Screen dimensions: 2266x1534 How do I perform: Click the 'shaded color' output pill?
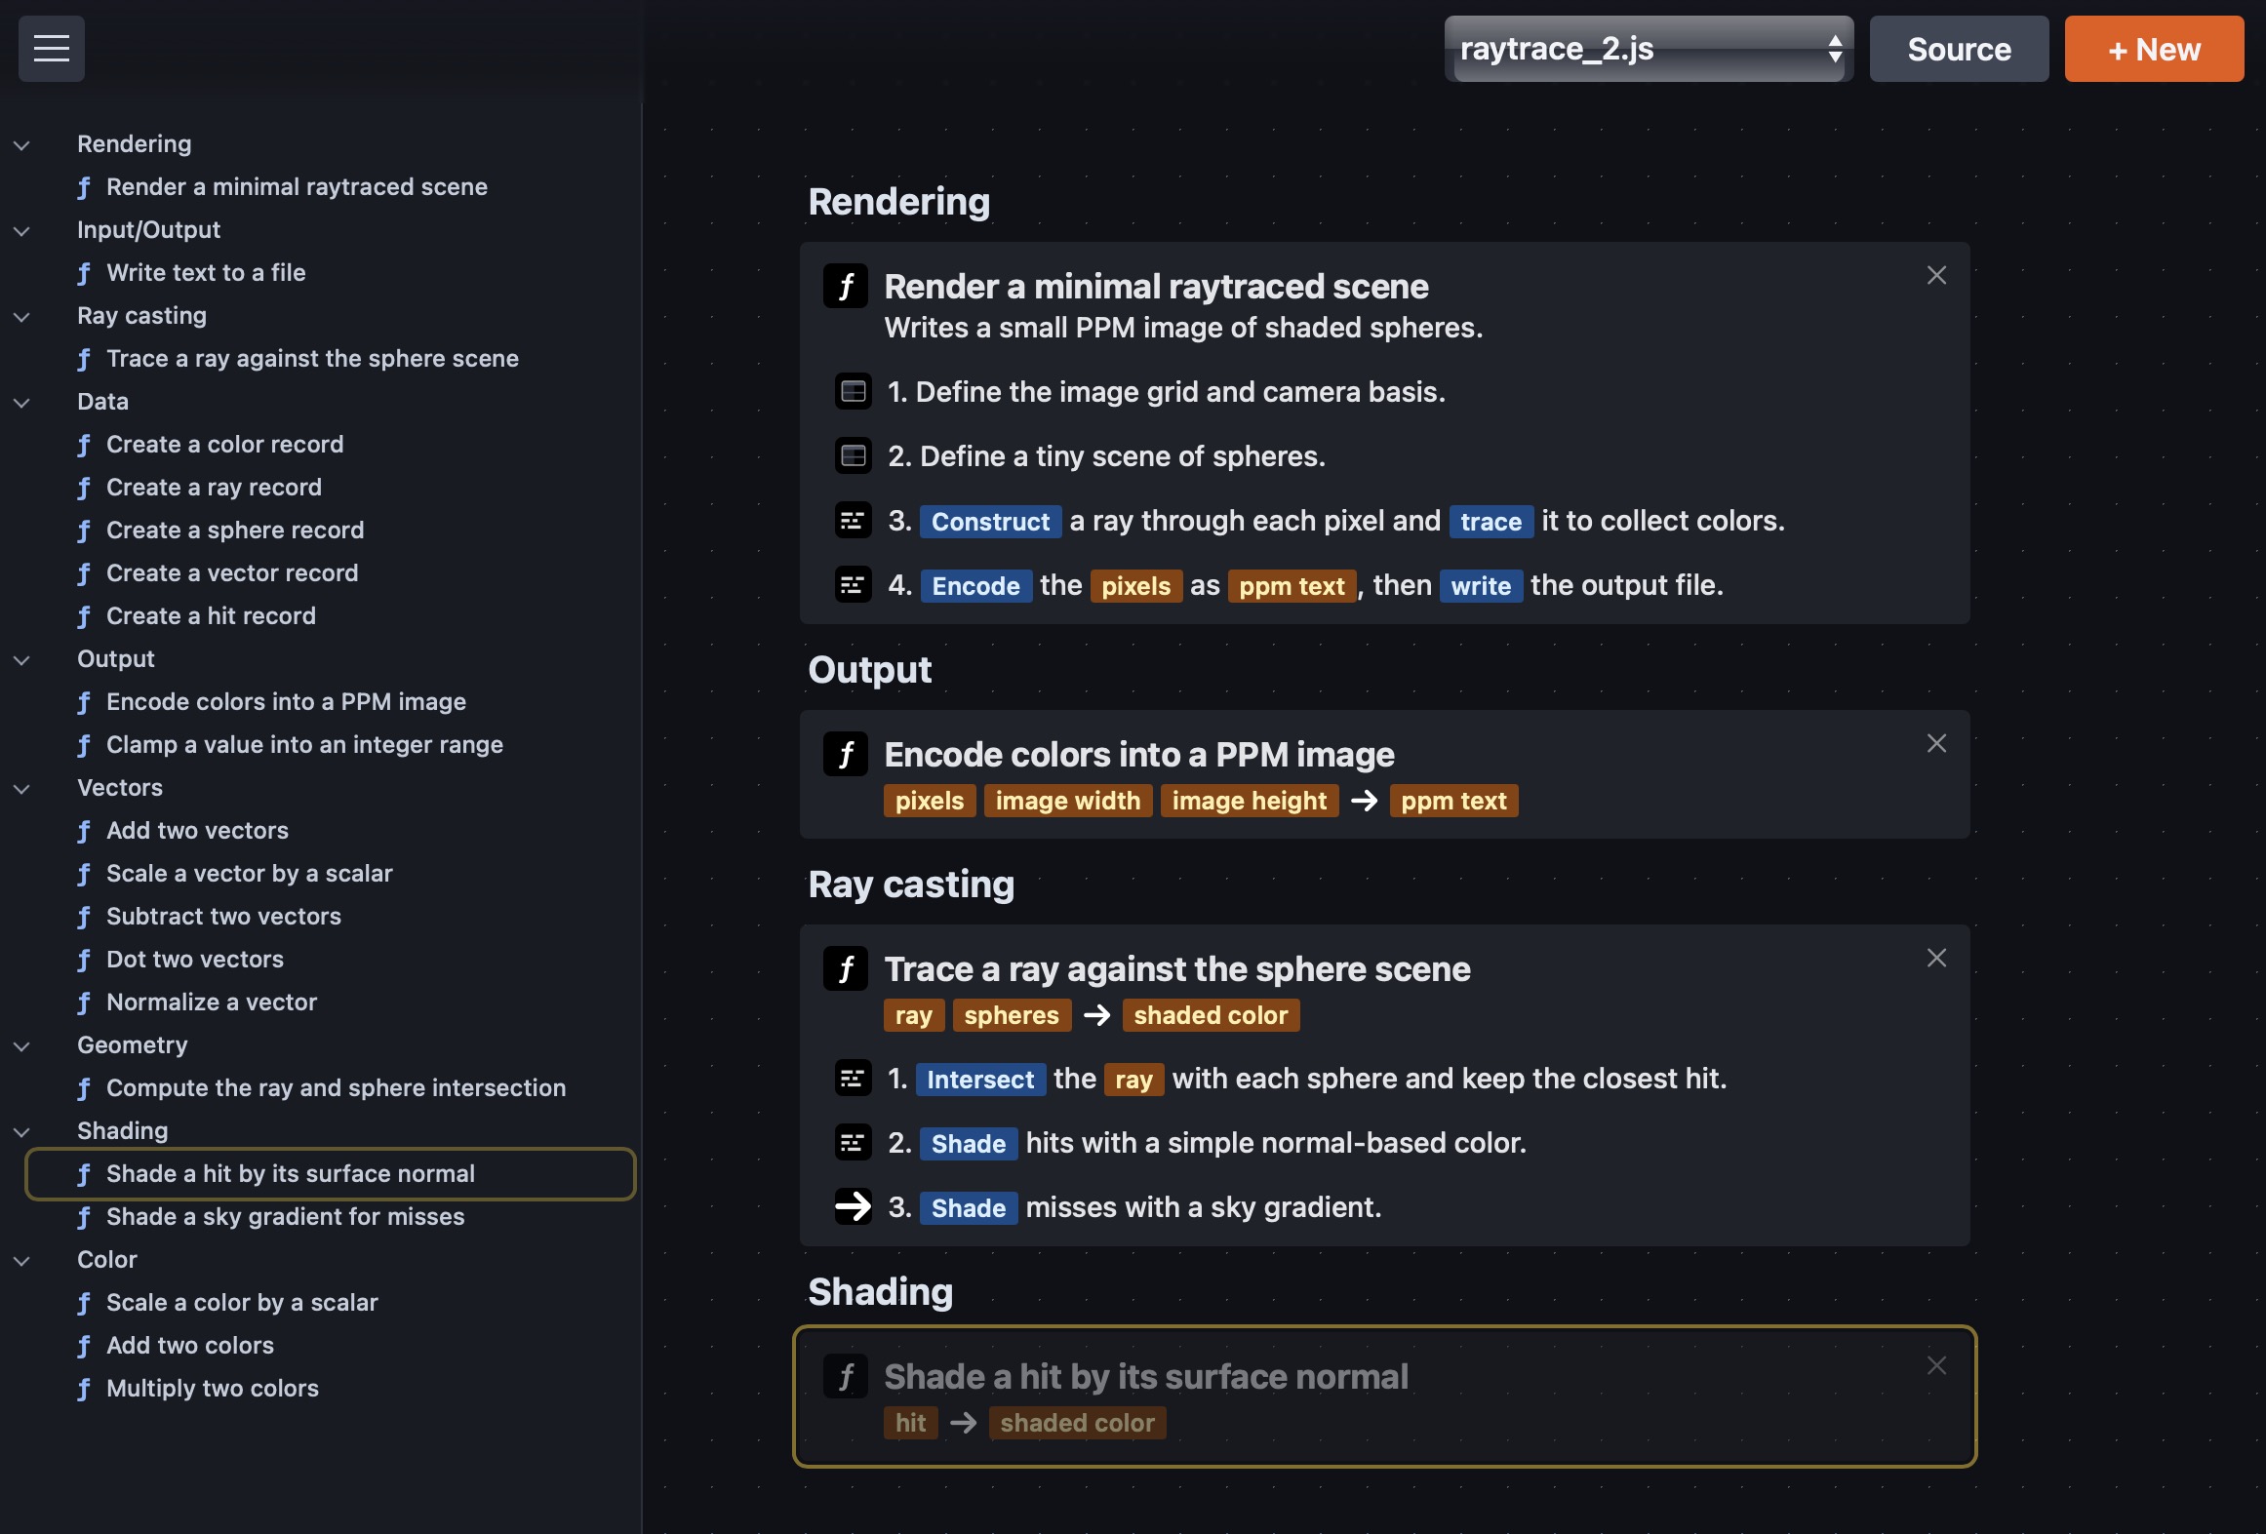(x=1210, y=1015)
